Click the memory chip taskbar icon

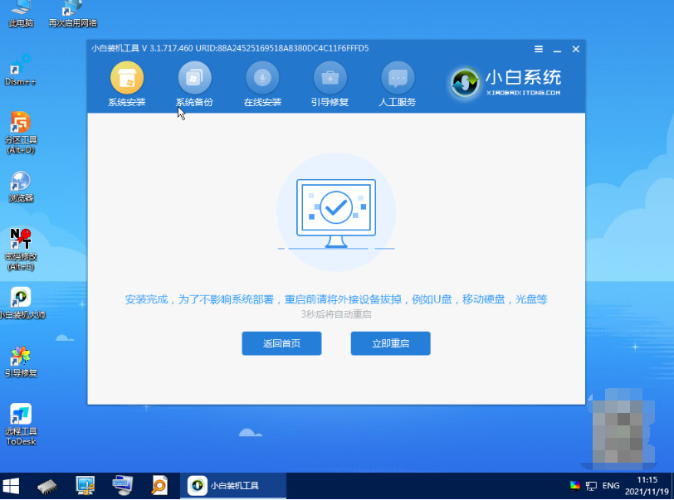coord(47,486)
